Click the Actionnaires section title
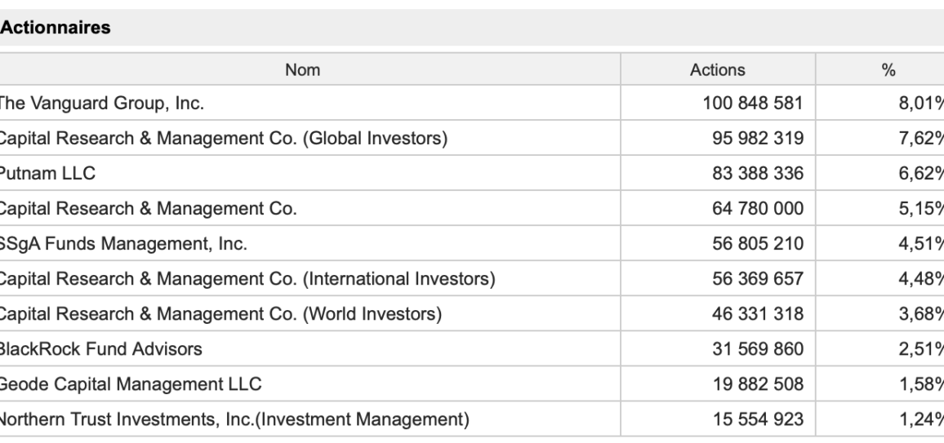 tap(56, 28)
